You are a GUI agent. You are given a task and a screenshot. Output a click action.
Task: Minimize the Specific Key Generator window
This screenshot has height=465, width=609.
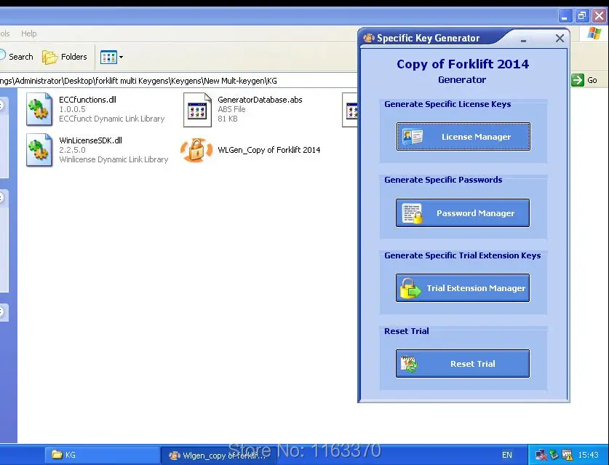(x=524, y=41)
